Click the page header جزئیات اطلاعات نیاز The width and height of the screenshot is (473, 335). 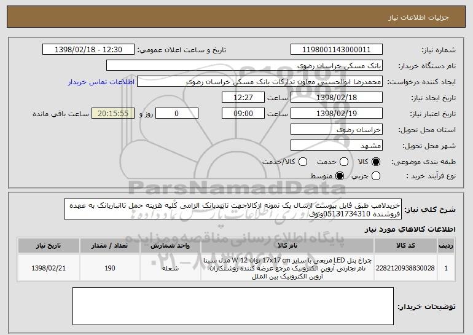tap(418, 17)
